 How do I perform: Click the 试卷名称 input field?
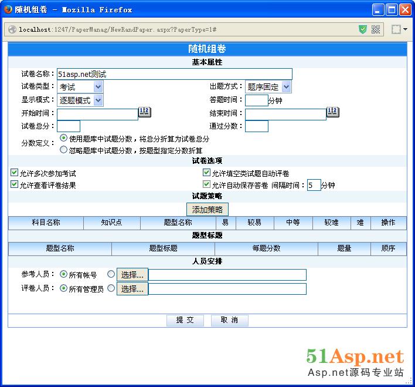(x=175, y=74)
